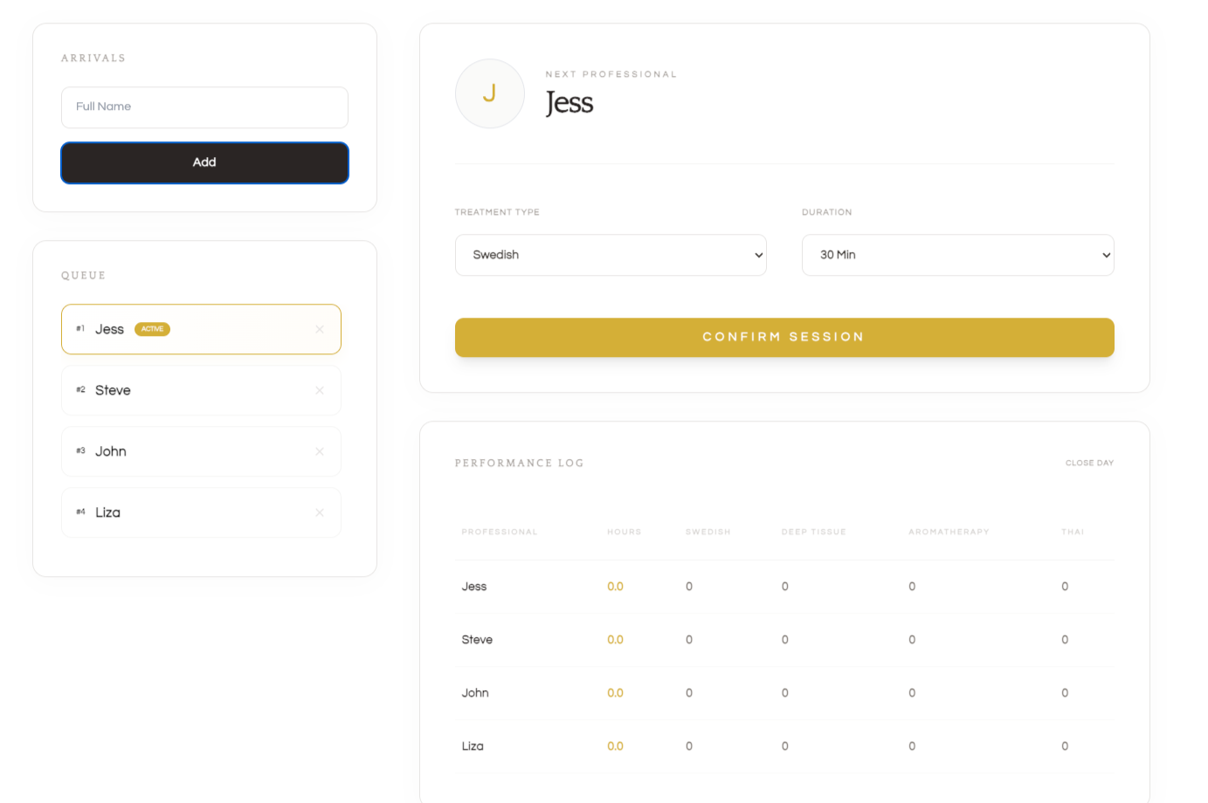Change Swedish to another treatment type
The width and height of the screenshot is (1208, 803).
[x=610, y=255]
